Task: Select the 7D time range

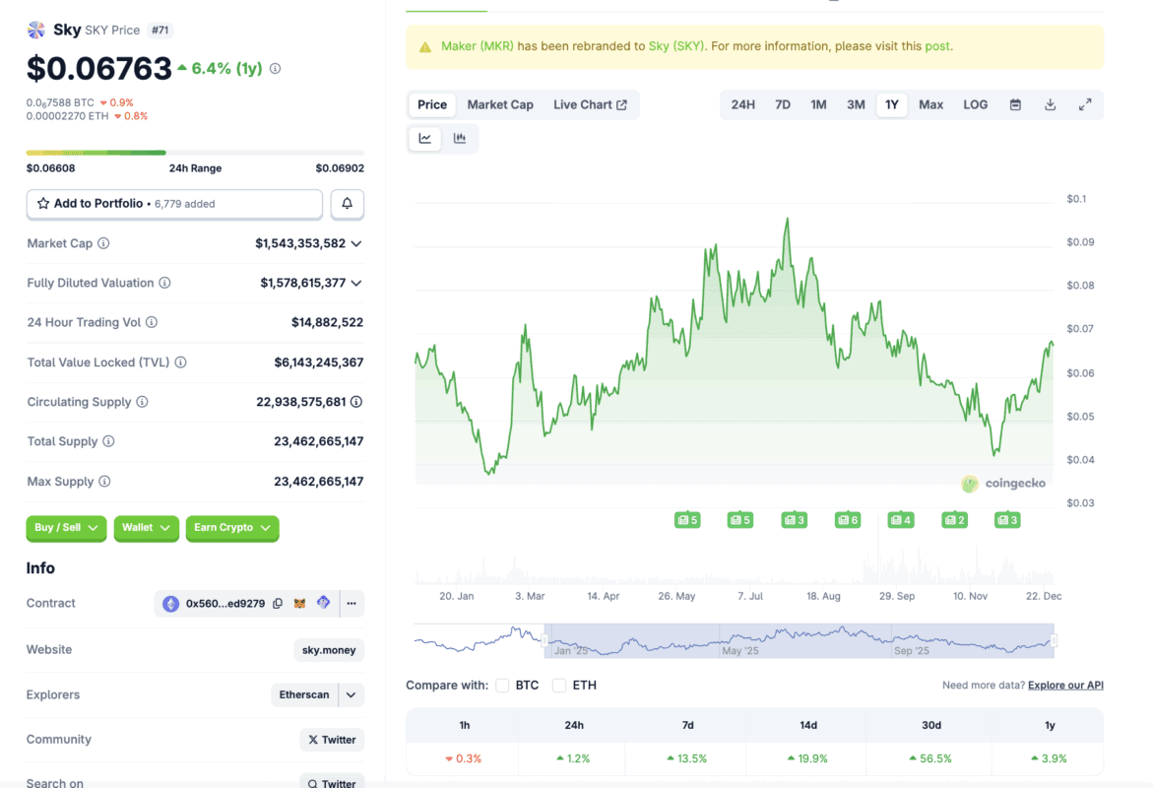Action: coord(783,104)
